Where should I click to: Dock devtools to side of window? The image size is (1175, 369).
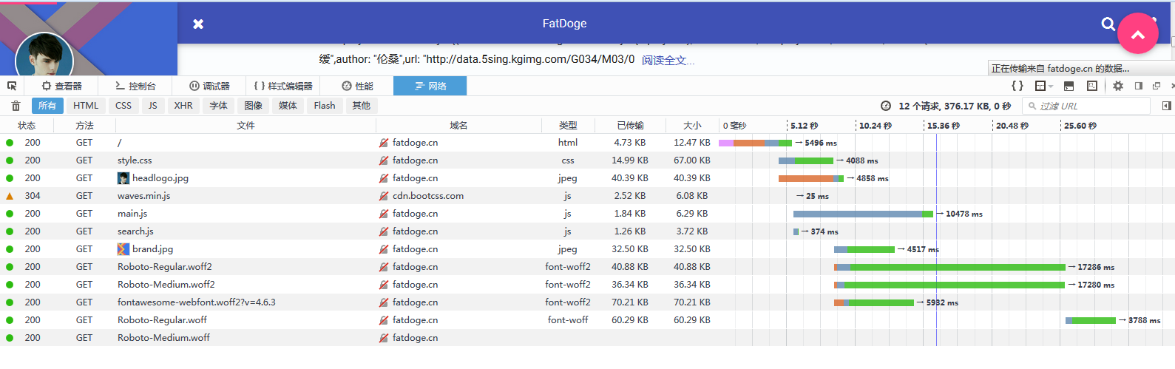click(1139, 87)
